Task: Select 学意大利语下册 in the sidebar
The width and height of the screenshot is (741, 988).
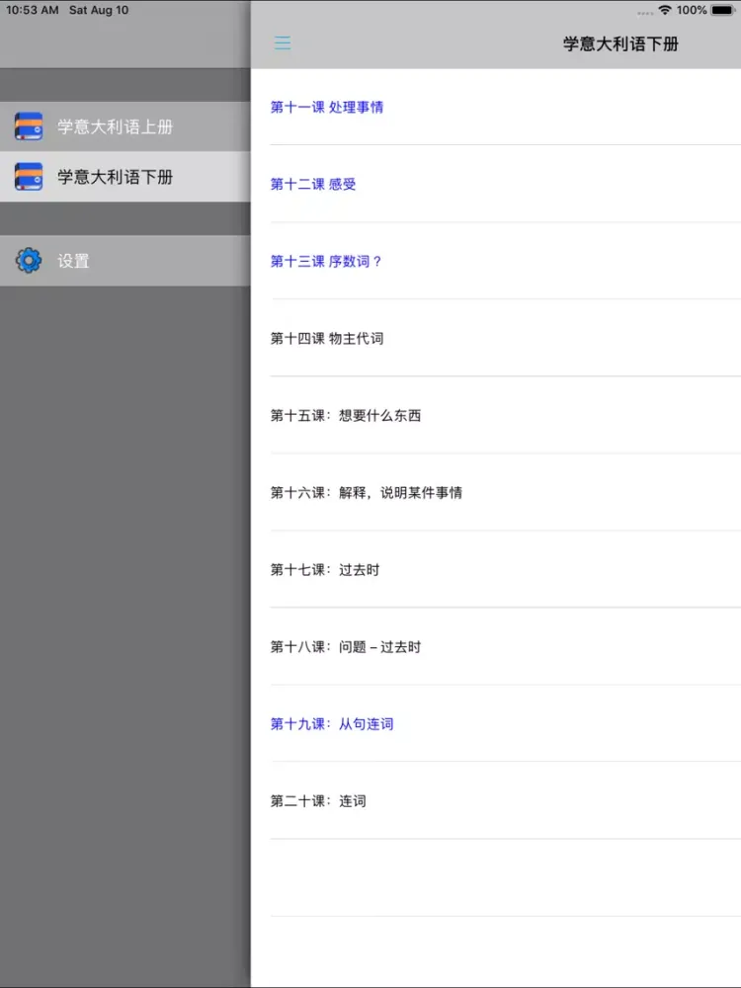Action: pyautogui.click(x=115, y=177)
